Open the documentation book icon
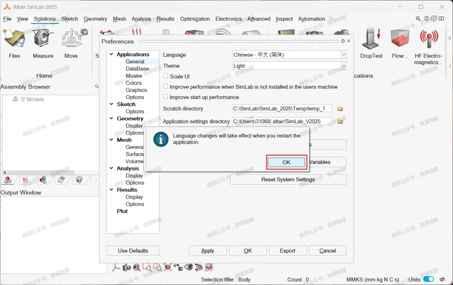This screenshot has height=285, width=453. (441, 19)
